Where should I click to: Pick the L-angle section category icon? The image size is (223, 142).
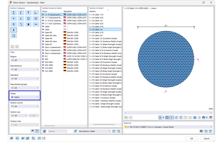click(36, 13)
